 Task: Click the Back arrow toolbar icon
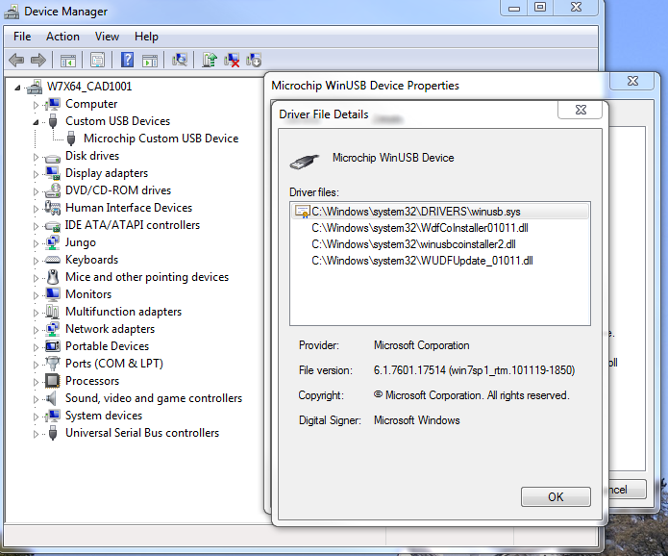[x=16, y=60]
